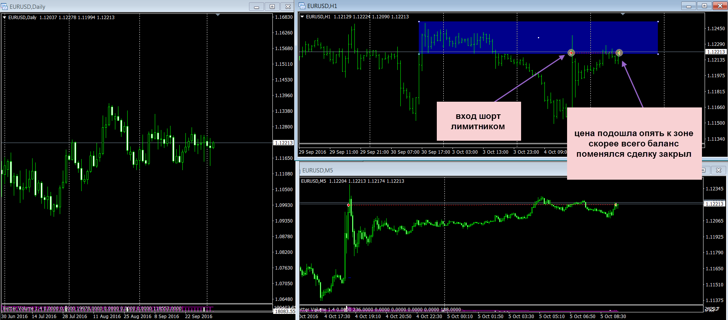
Task: Click 1.12345 on the M5 price scale
Action: click(x=715, y=189)
